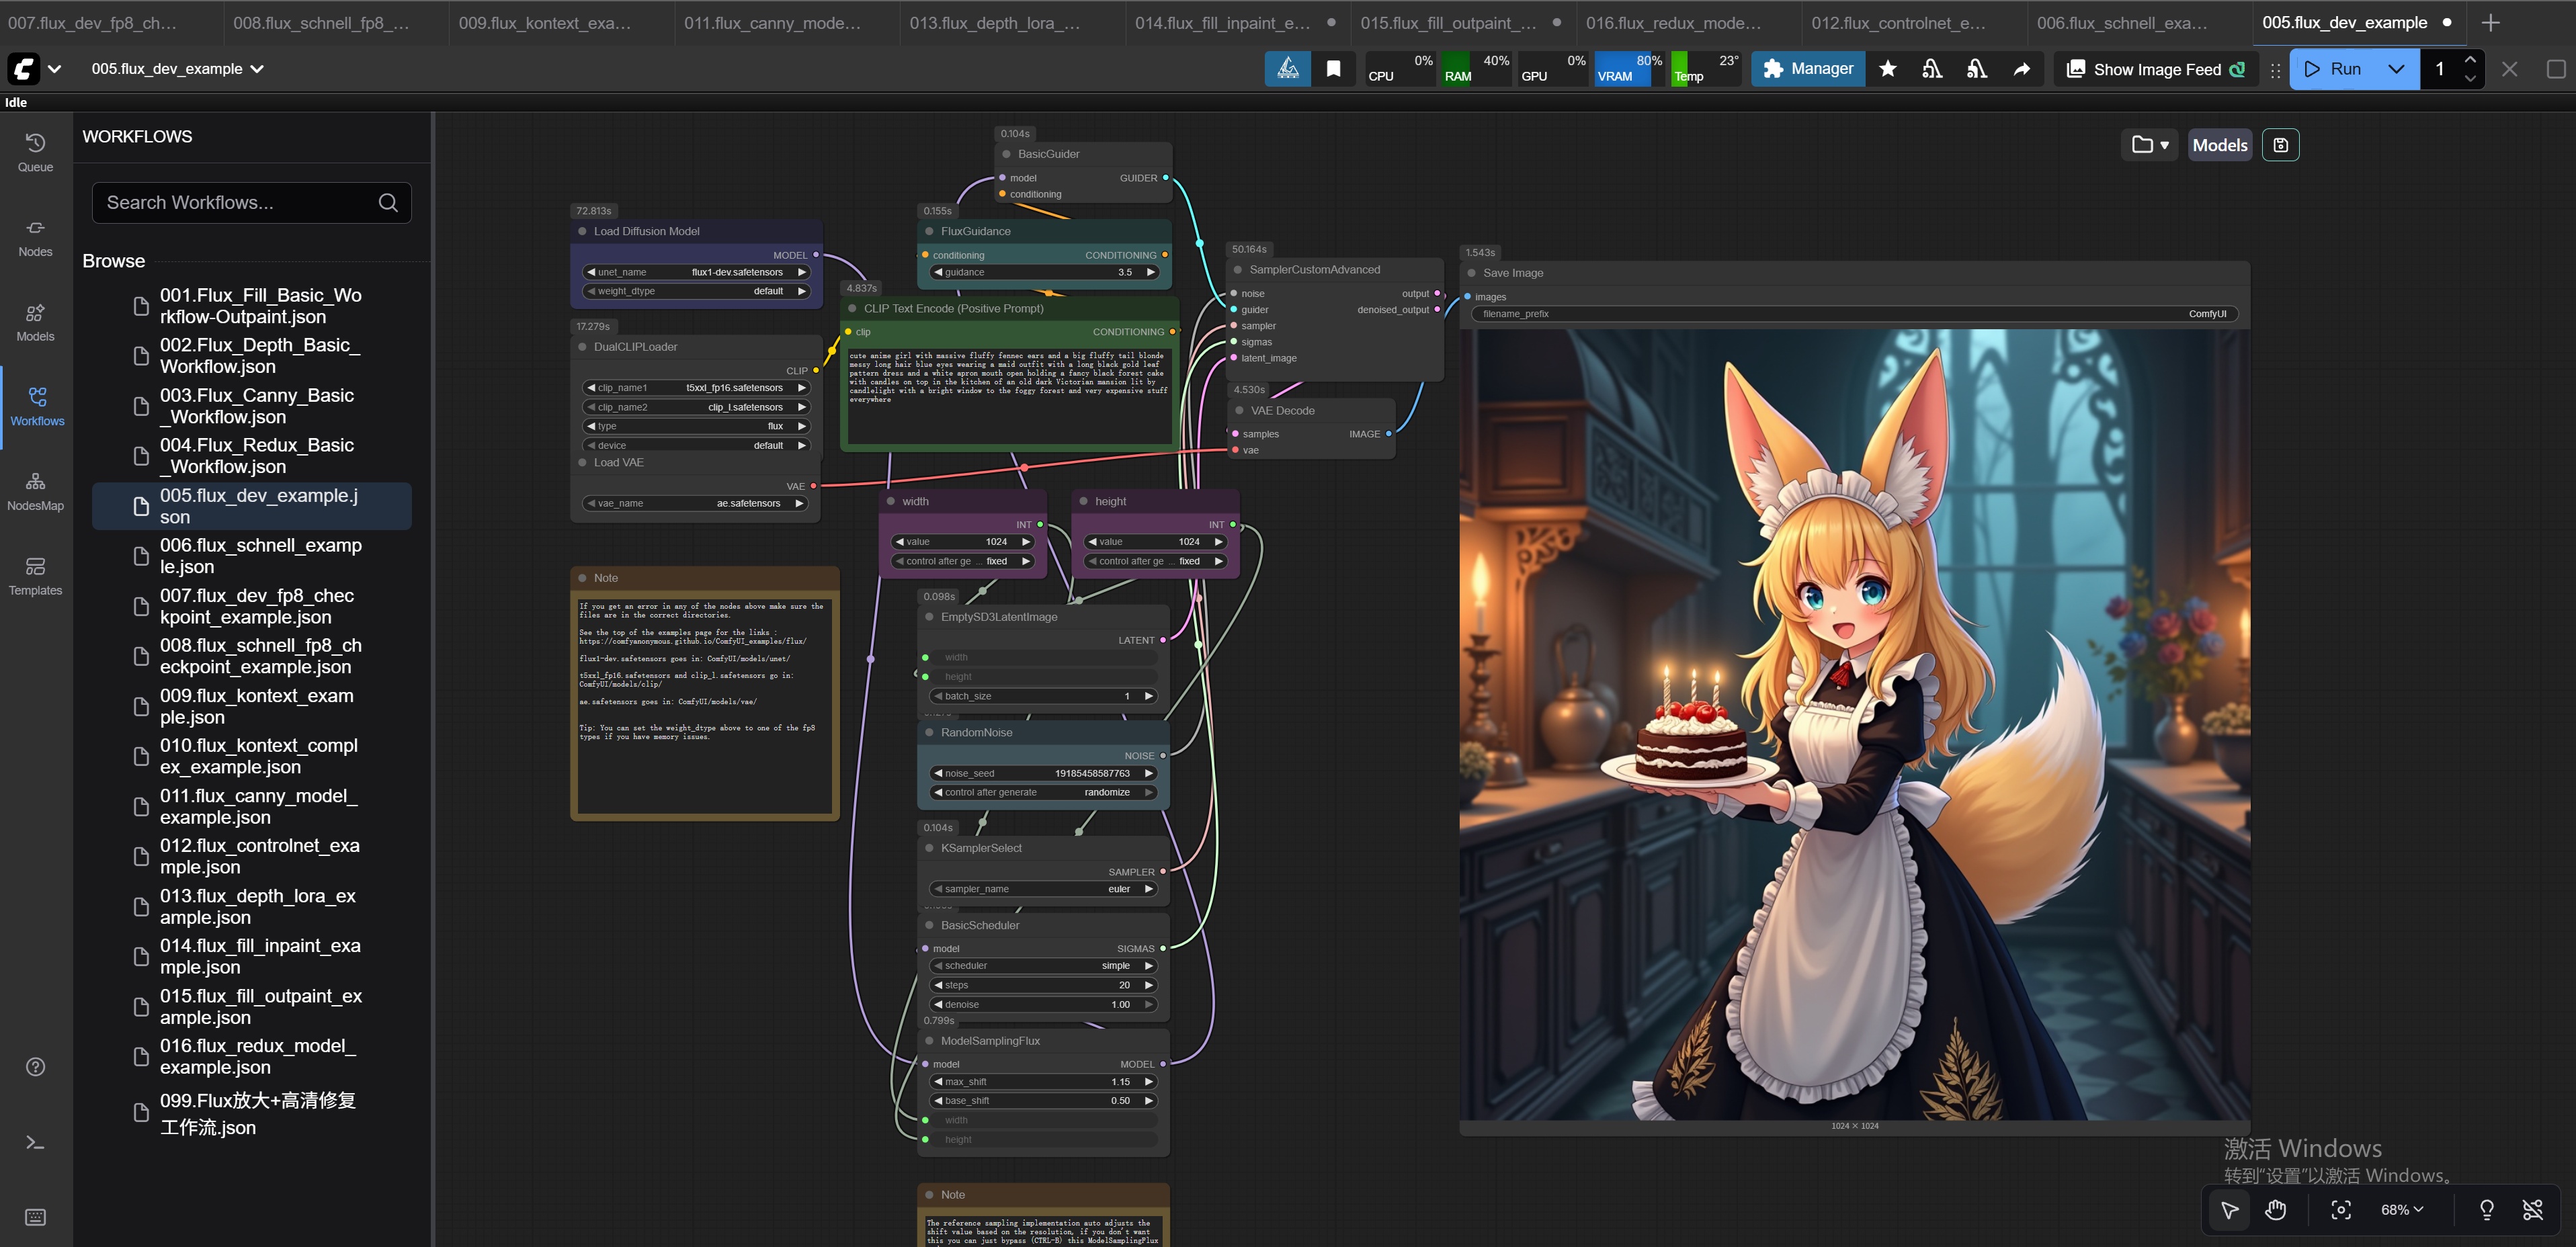2576x1247 pixels.
Task: Enable the light theme bulb toggle
Action: [x=2487, y=1209]
